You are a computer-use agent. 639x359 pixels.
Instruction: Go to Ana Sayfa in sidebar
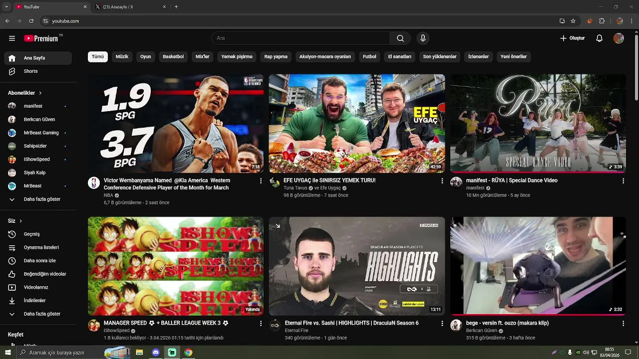click(x=38, y=58)
